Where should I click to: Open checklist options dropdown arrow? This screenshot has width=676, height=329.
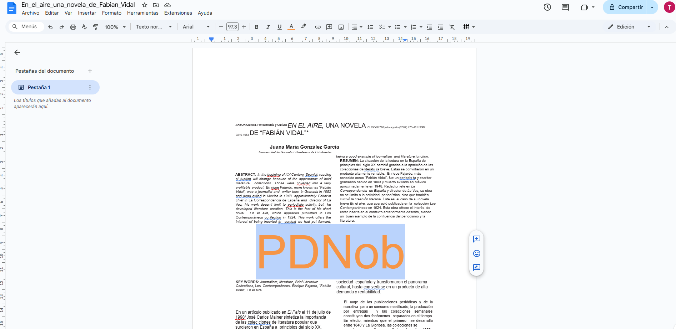tap(390, 27)
